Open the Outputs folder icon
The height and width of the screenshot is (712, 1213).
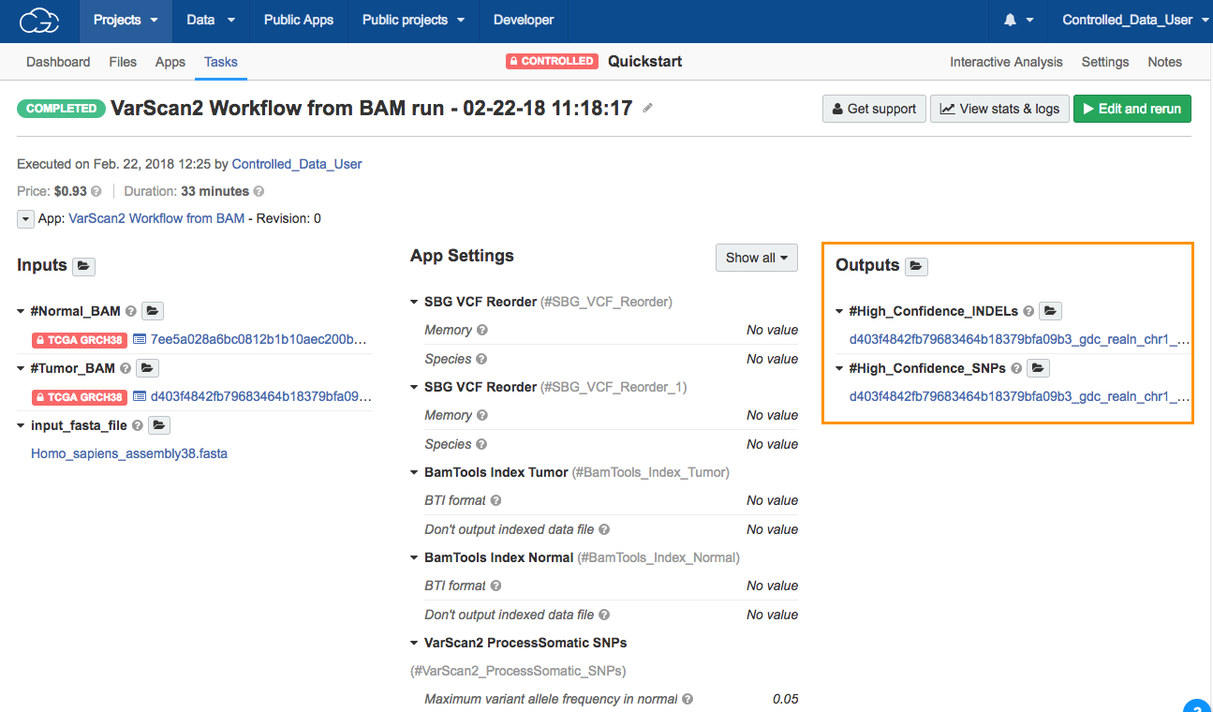click(917, 266)
